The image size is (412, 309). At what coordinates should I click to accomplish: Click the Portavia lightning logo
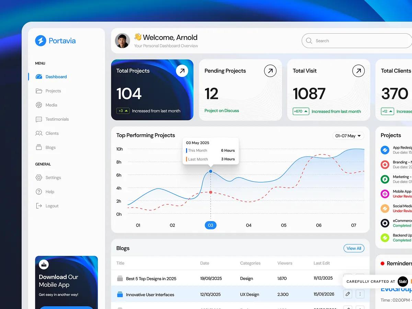click(41, 41)
